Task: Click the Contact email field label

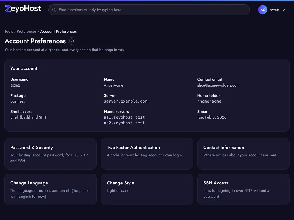Action: (209, 80)
